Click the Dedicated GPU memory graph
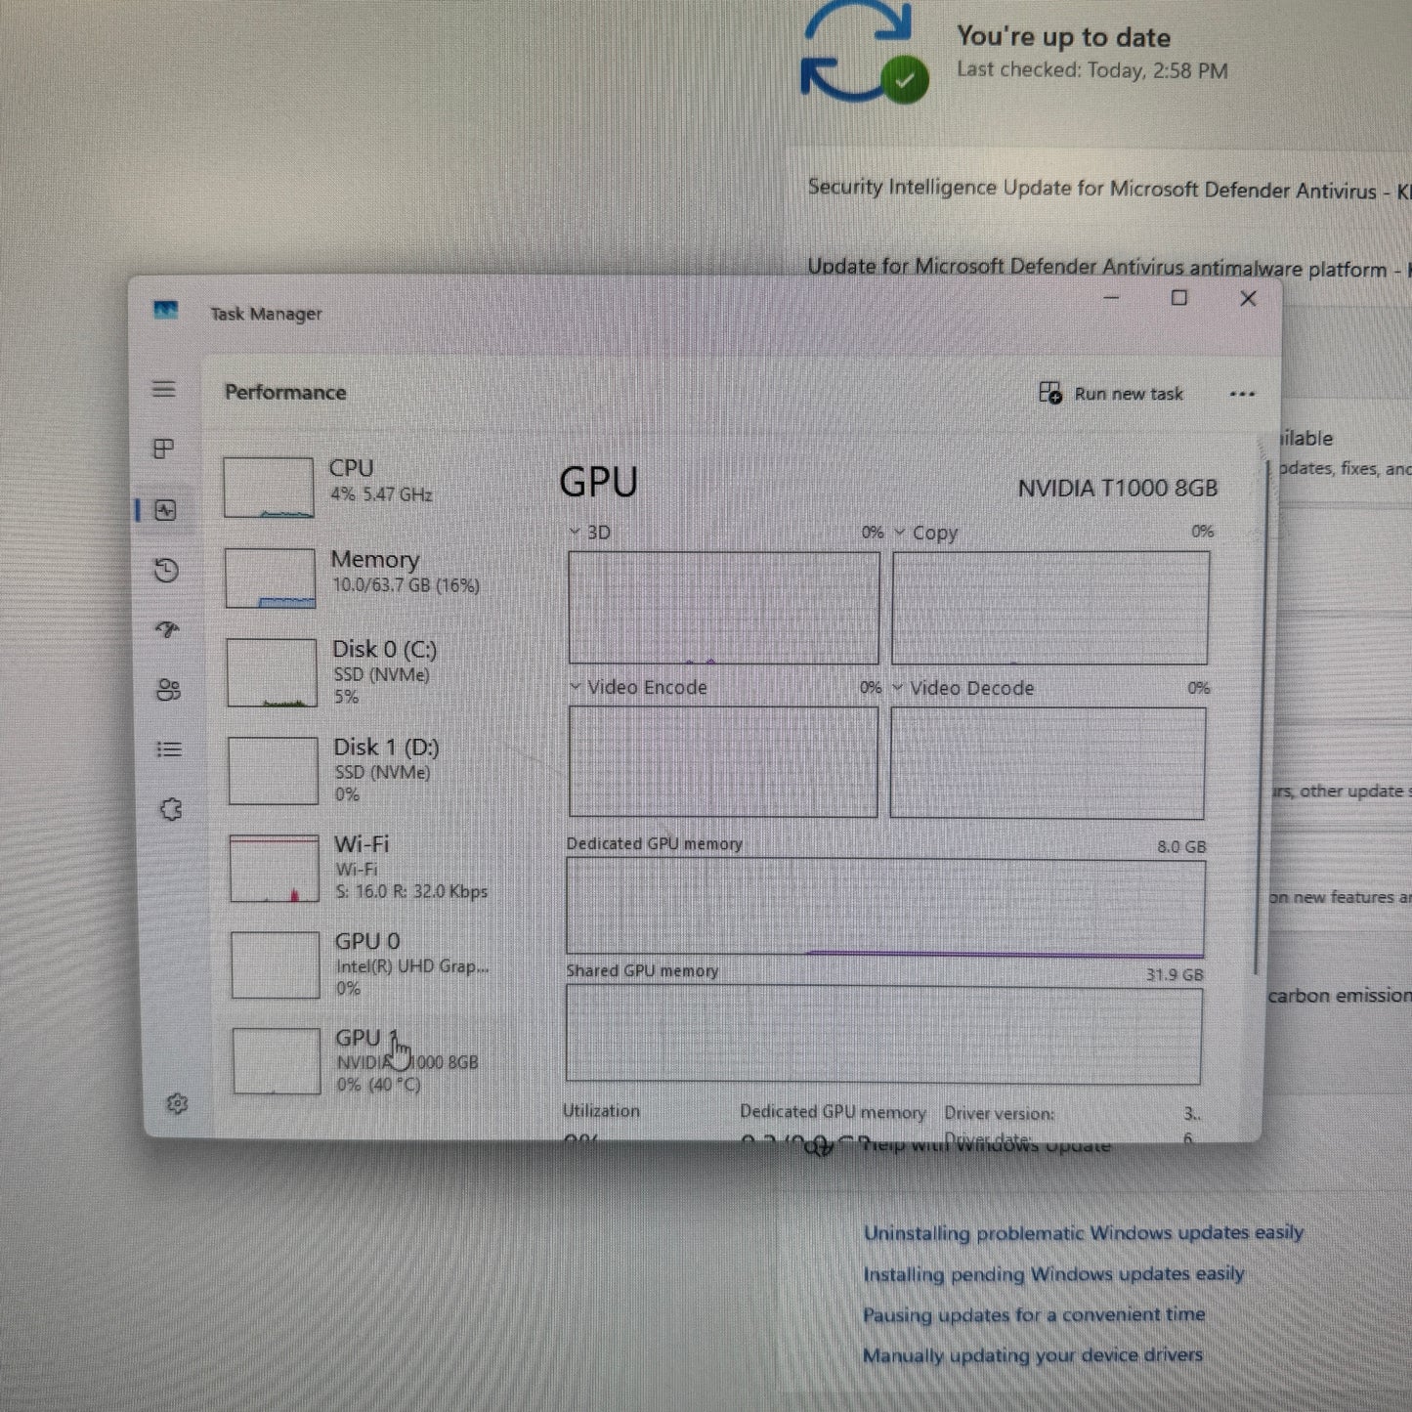Screen dimensions: 1412x1412 (885, 907)
